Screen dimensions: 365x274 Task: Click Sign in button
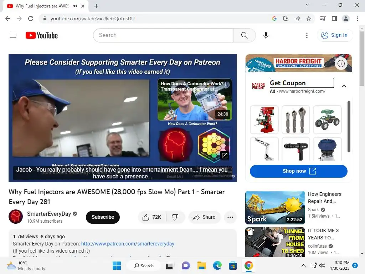click(334, 35)
